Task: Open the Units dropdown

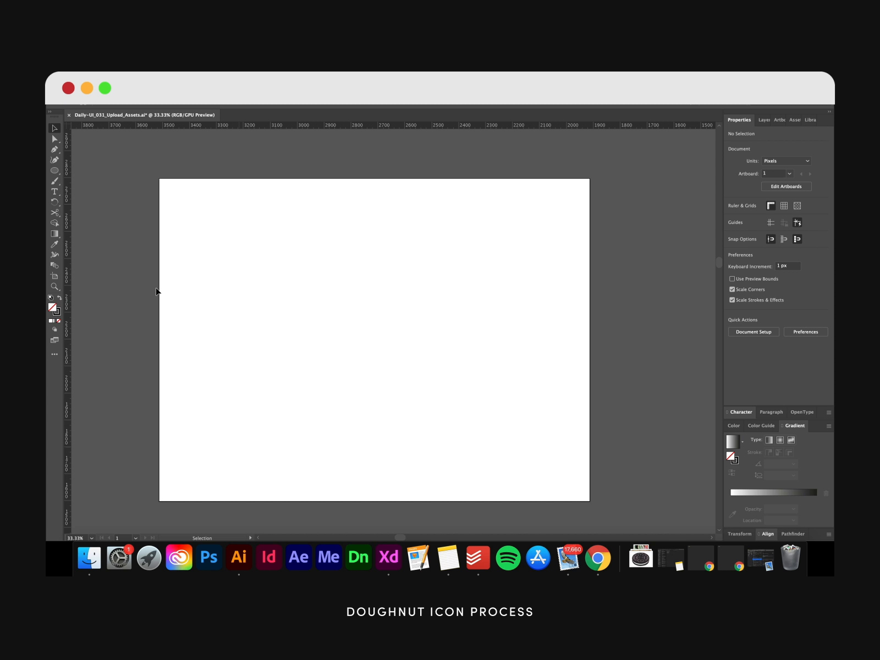Action: tap(787, 161)
